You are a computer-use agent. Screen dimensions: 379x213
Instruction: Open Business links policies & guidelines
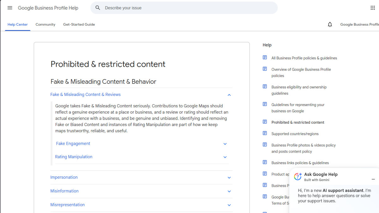tap(300, 163)
